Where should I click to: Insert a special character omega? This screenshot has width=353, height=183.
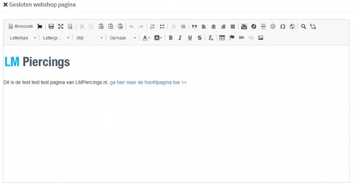click(x=282, y=27)
